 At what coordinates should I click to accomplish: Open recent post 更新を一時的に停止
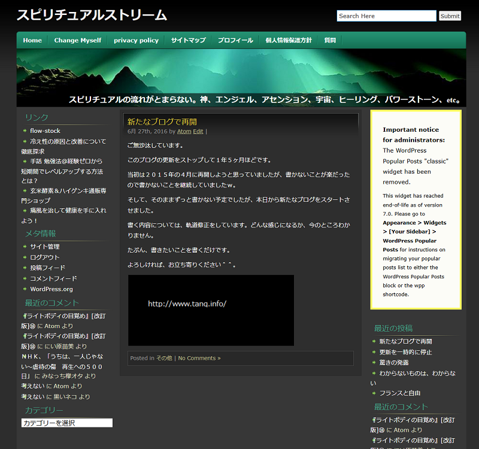pyautogui.click(x=406, y=352)
